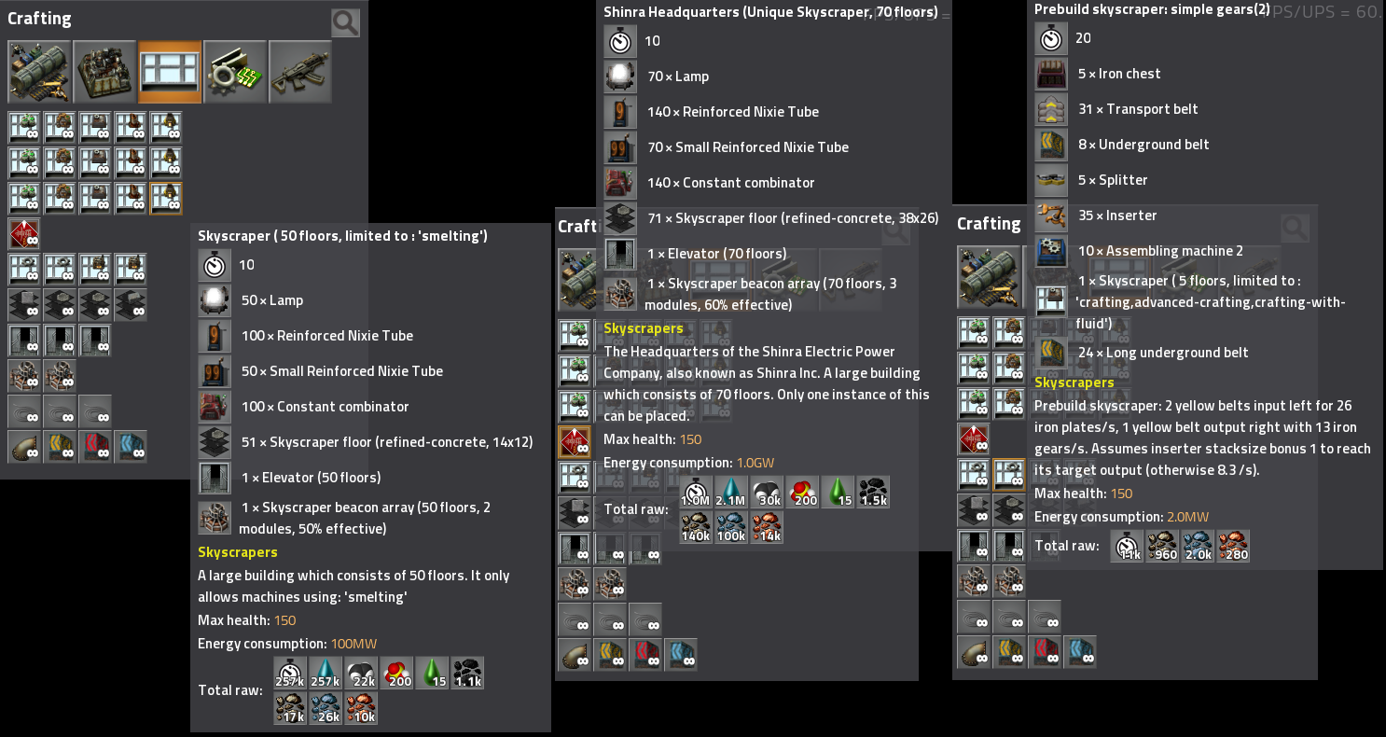Select the red Shinra HQ recipe in right panel
1386x737 pixels.
[974, 439]
